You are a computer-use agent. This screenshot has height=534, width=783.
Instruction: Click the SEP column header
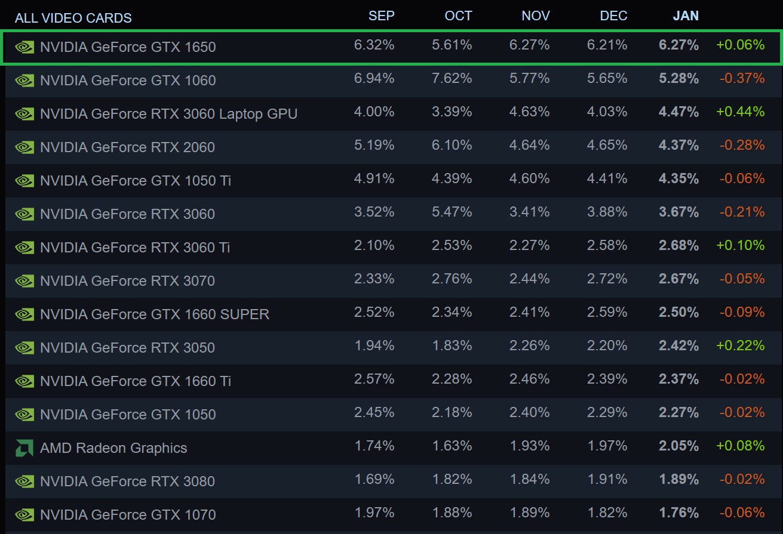[x=381, y=16]
